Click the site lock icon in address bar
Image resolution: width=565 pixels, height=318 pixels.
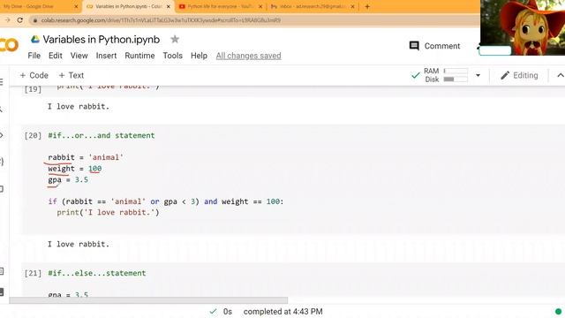click(35, 20)
